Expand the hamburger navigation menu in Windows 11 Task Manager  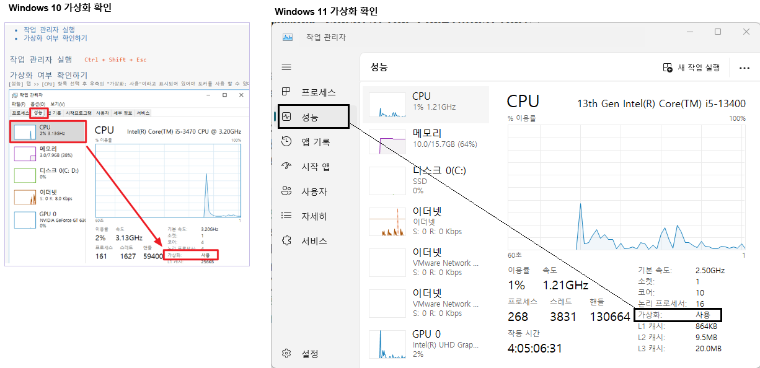point(286,67)
